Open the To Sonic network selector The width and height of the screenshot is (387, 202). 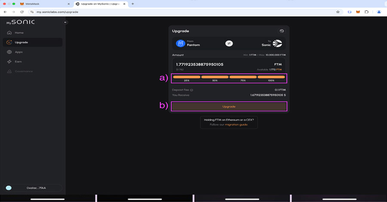[272, 43]
